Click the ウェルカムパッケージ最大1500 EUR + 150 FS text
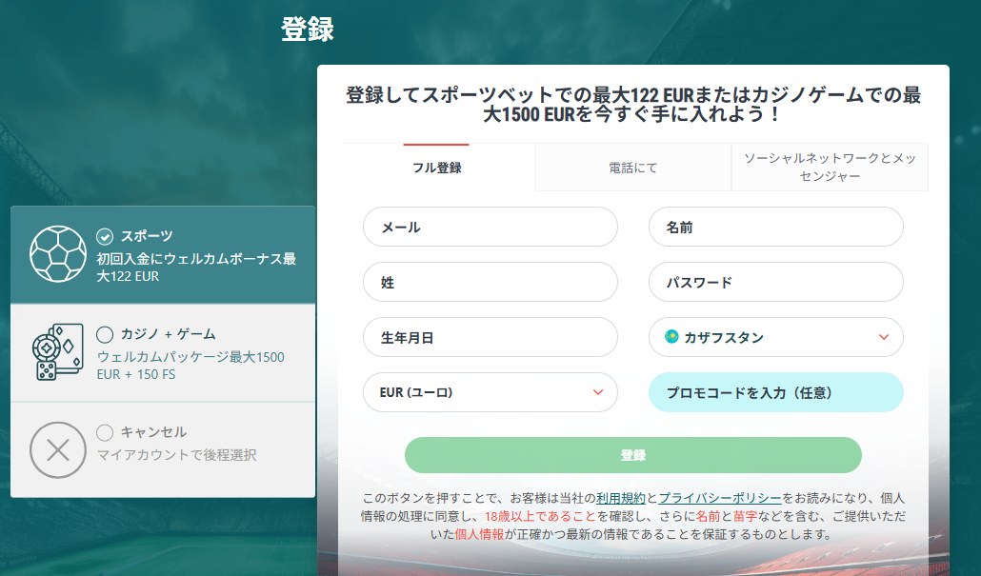This screenshot has height=576, width=981. pyautogui.click(x=190, y=366)
